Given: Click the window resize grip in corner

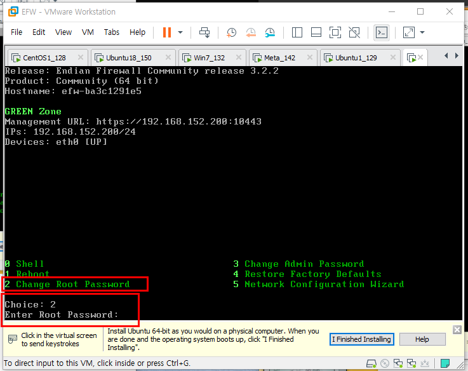Looking at the screenshot, I should click(460, 364).
